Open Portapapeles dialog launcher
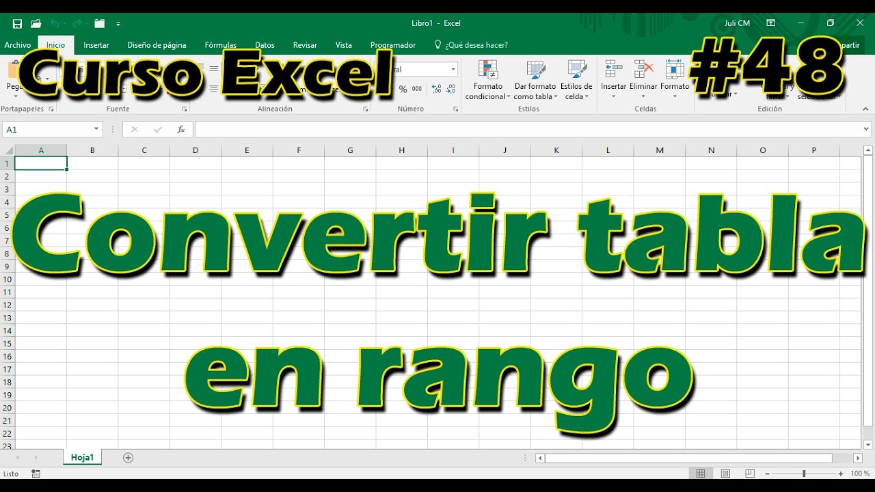The image size is (875, 492). click(x=50, y=109)
